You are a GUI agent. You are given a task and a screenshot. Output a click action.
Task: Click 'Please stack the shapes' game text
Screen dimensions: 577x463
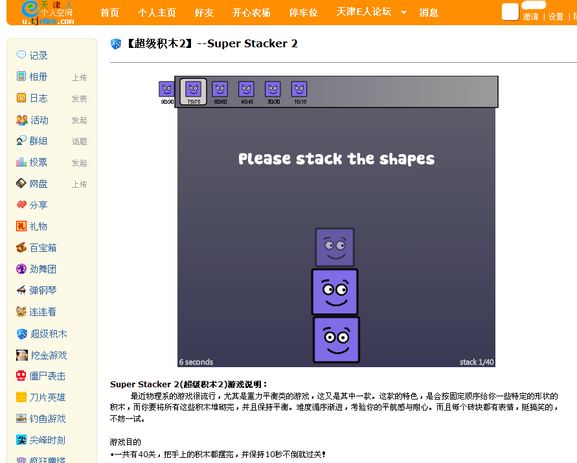(x=336, y=159)
